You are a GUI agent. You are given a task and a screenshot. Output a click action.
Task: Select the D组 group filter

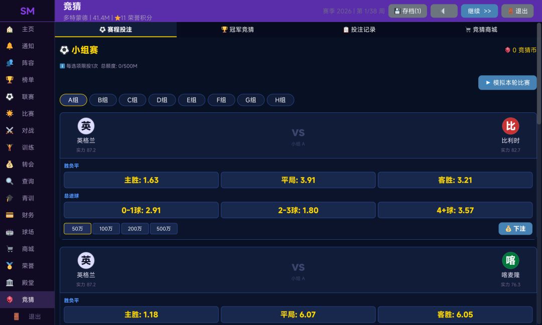coord(162,100)
